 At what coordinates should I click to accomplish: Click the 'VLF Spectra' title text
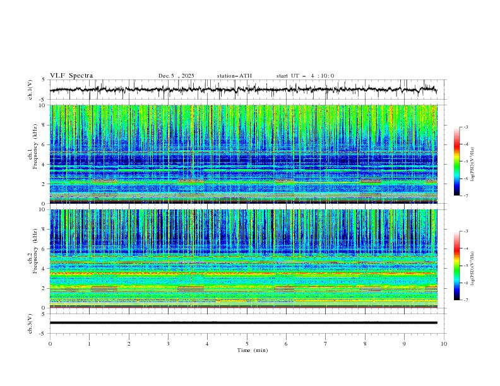(71, 76)
